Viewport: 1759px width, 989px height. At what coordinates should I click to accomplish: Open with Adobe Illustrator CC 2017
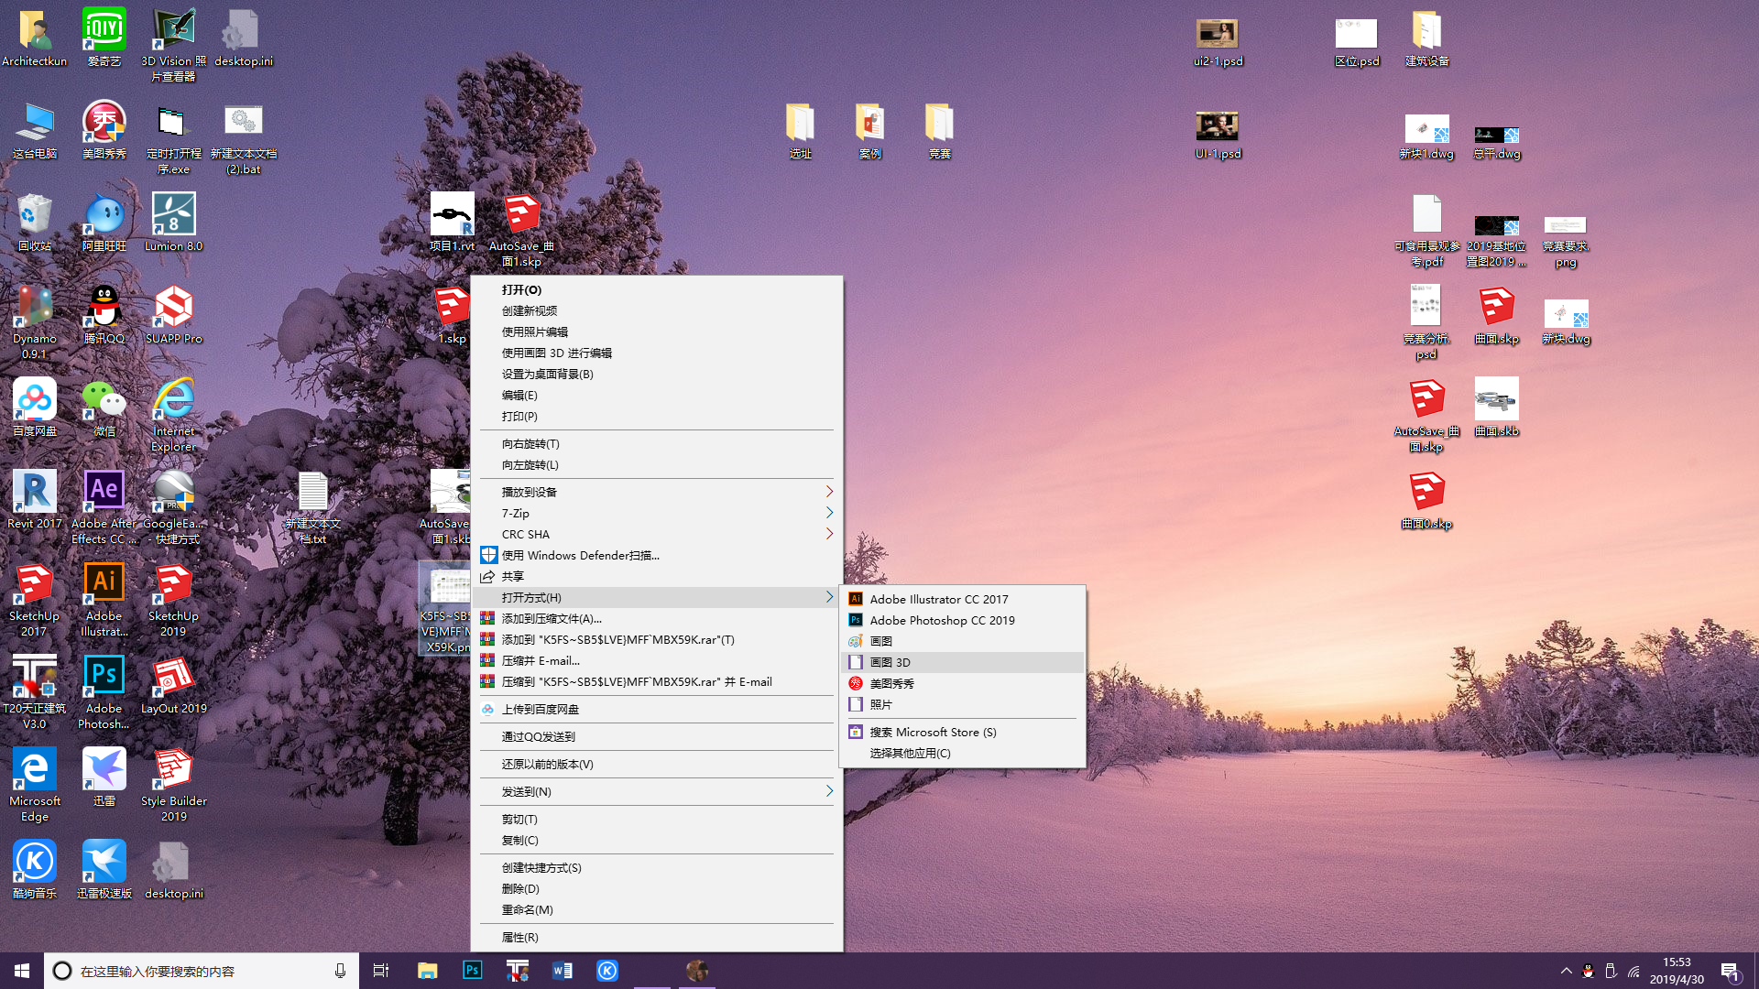[962, 599]
